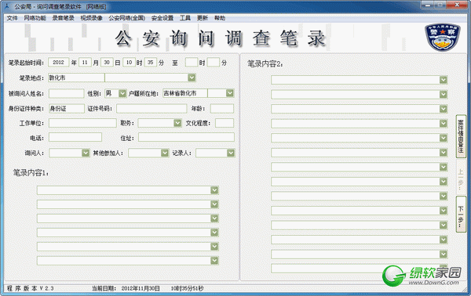This screenshot has height=296, width=471.
Task: Expand the 户籍所在地 dropdown arrow
Action: pyautogui.click(x=230, y=93)
